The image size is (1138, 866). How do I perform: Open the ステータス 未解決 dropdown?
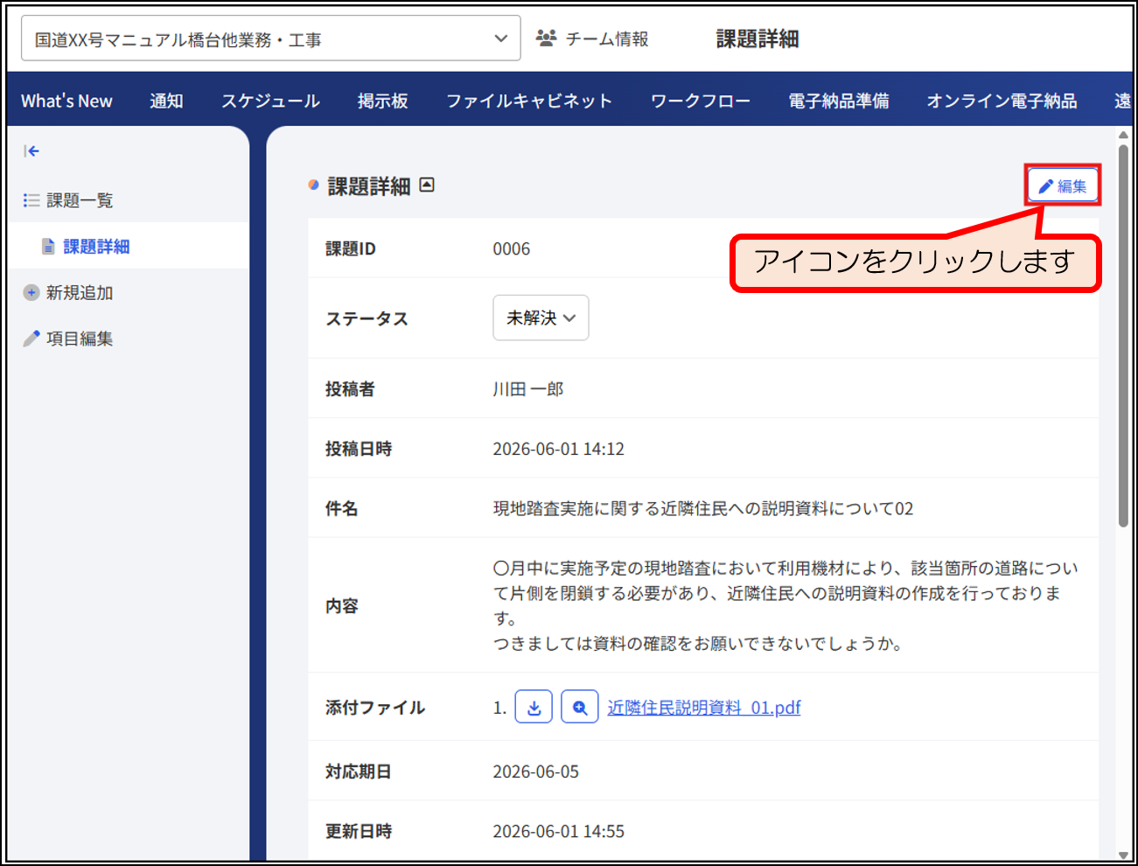pyautogui.click(x=541, y=318)
